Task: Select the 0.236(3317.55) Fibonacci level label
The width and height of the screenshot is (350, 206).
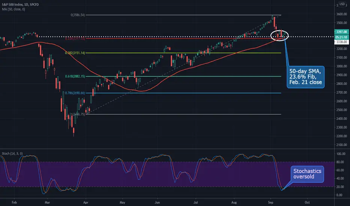Action: (75, 39)
